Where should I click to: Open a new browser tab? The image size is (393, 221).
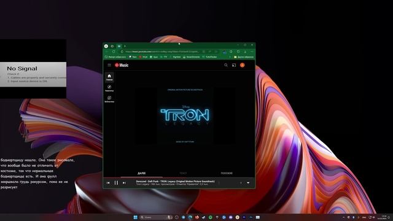125,46
